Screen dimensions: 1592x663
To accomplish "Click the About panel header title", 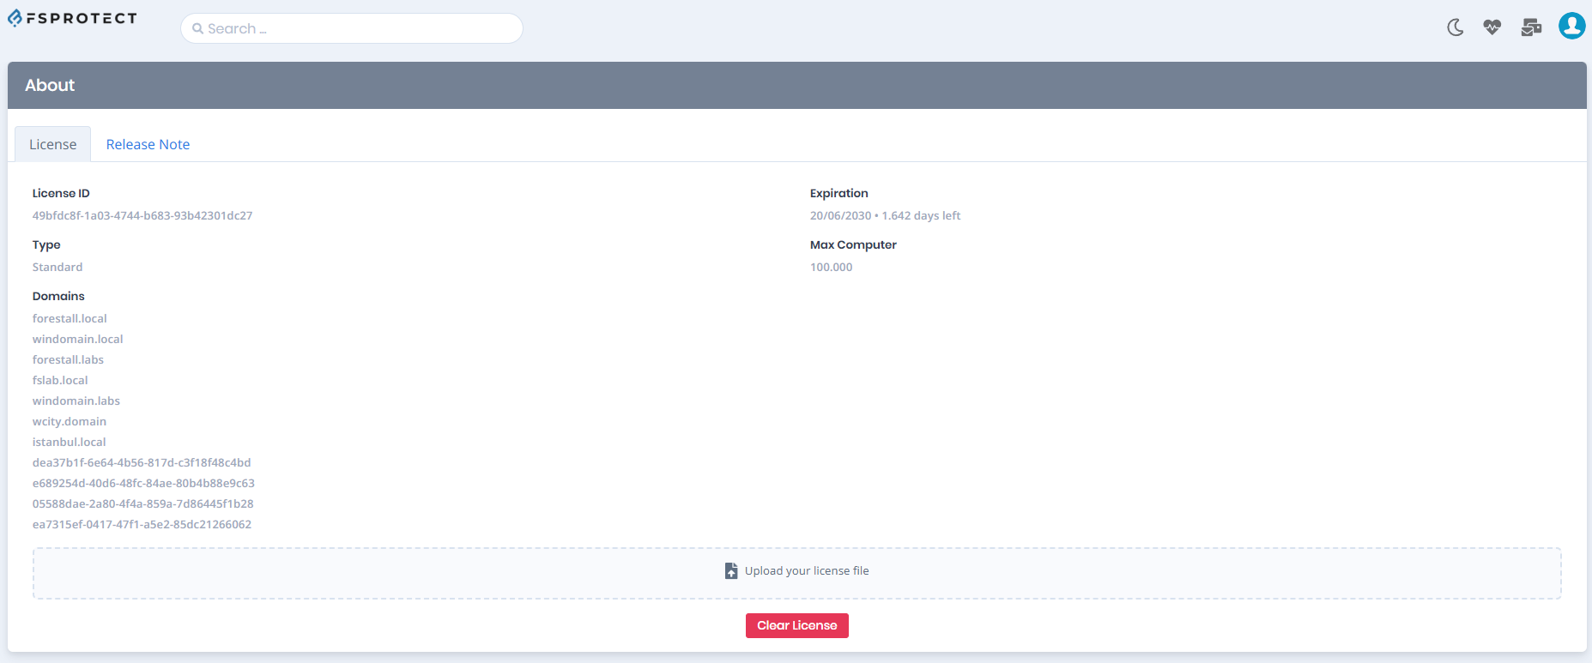I will [50, 85].
